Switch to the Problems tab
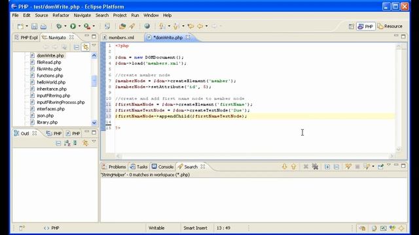This screenshot has width=419, height=235. [x=114, y=166]
